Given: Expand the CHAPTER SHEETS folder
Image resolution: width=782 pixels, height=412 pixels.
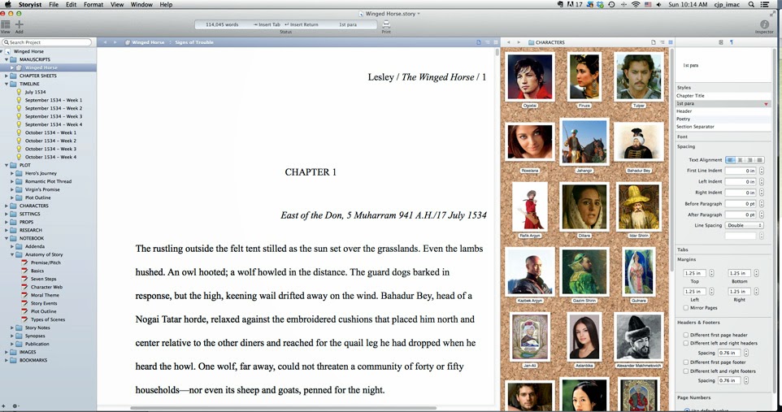Looking at the screenshot, I should tap(7, 76).
